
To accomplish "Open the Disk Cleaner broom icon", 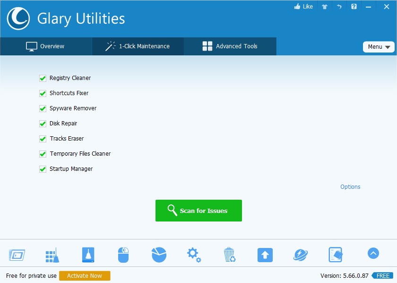I will pos(52,255).
